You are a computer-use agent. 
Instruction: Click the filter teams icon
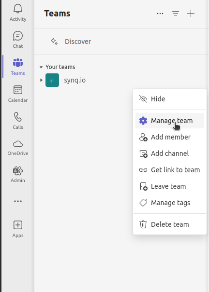[x=176, y=14]
